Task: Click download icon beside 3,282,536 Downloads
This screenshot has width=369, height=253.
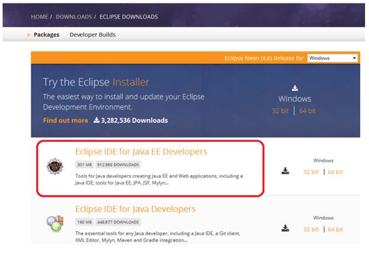Action: click(x=96, y=121)
